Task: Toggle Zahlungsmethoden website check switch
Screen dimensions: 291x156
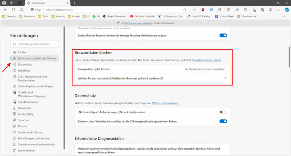Action: 223,121
